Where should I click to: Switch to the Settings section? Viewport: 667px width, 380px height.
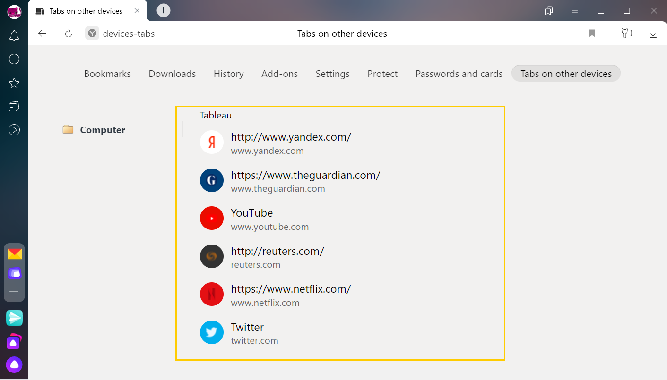333,74
